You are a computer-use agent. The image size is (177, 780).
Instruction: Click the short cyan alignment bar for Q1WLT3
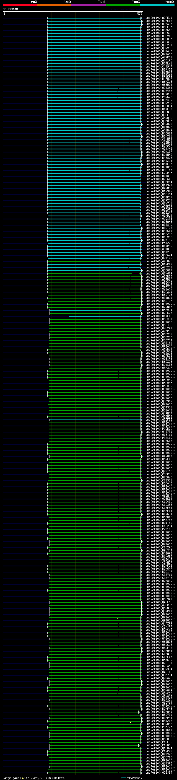pyautogui.click(x=105, y=316)
